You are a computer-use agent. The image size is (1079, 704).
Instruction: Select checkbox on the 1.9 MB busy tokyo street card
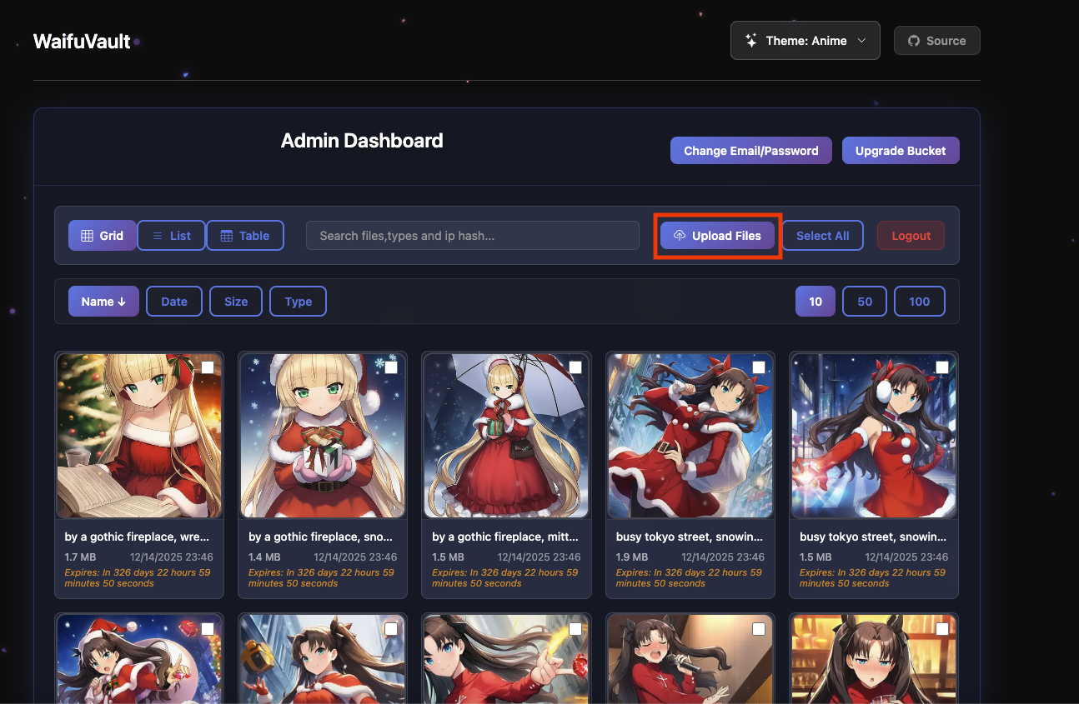coord(759,367)
